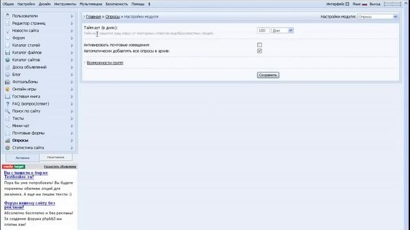This screenshot has width=410, height=230.
Task: Click the Статистика сайта pie icon
Action: click(8, 148)
